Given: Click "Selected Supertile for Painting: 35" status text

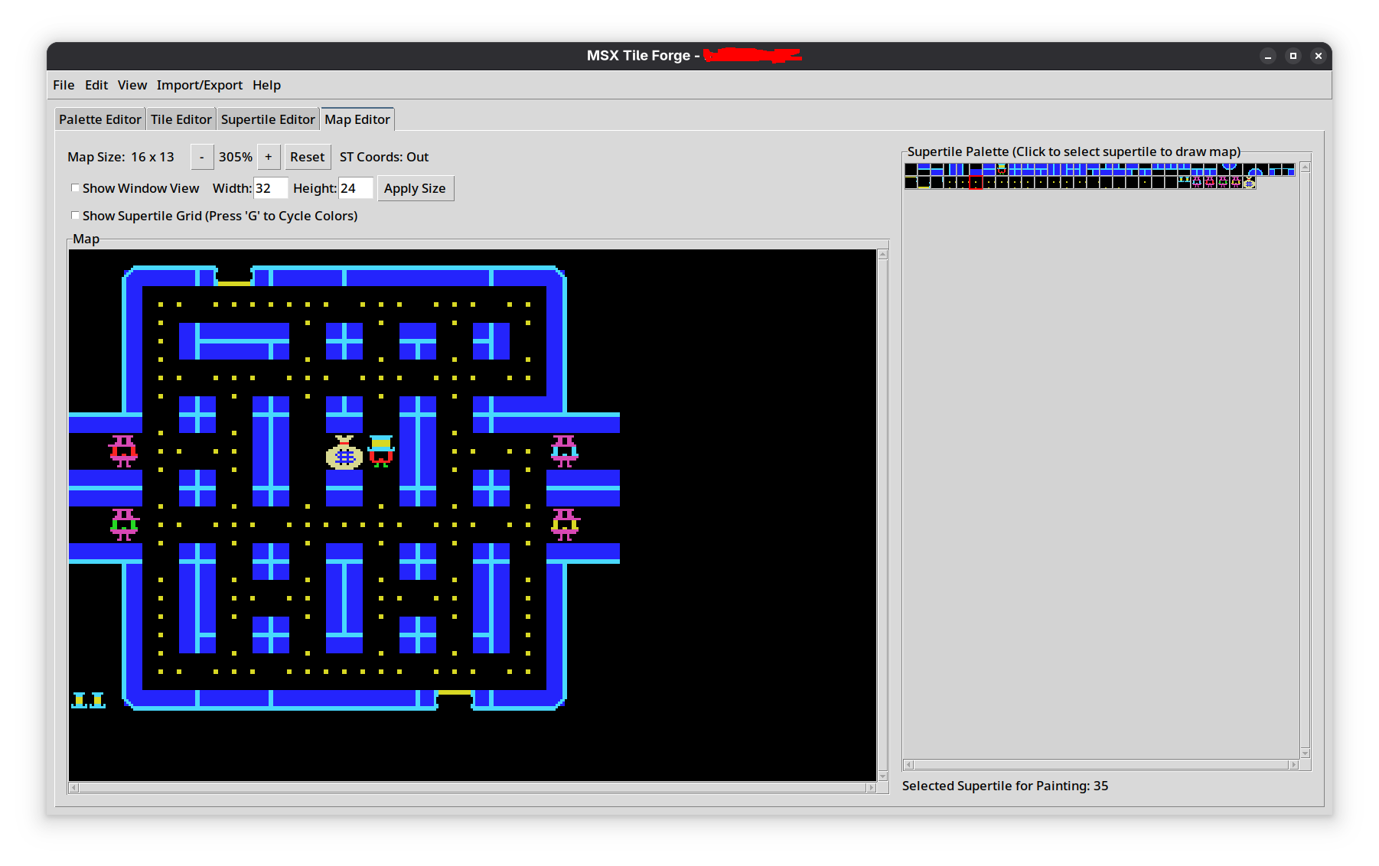Looking at the screenshot, I should (x=1005, y=786).
